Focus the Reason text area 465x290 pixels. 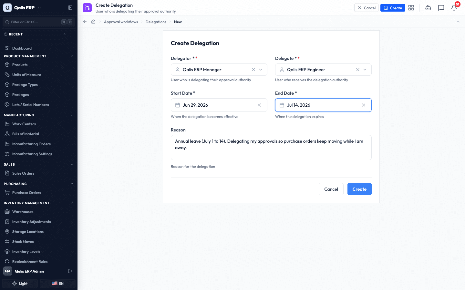click(x=271, y=148)
